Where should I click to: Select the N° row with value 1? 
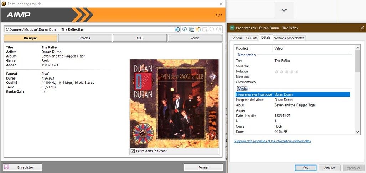pyautogui.click(x=293, y=121)
